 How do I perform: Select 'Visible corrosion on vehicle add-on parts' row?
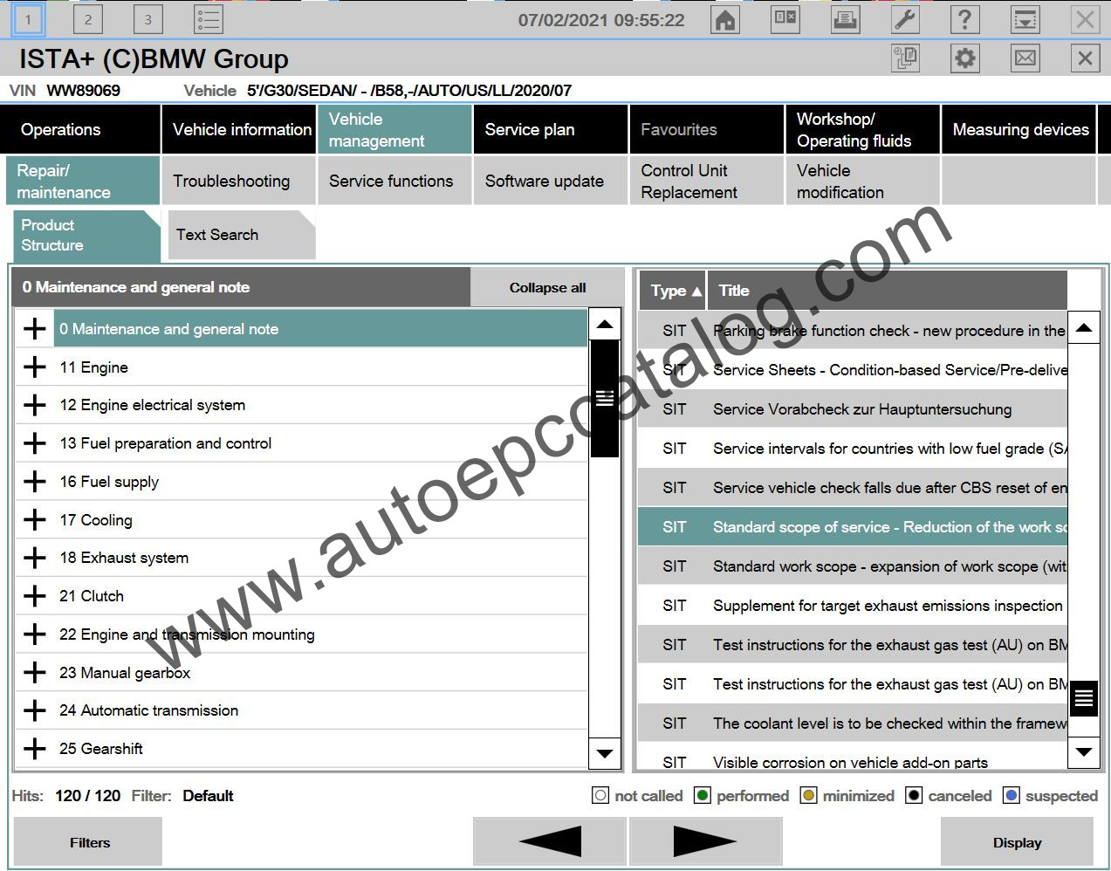click(851, 761)
